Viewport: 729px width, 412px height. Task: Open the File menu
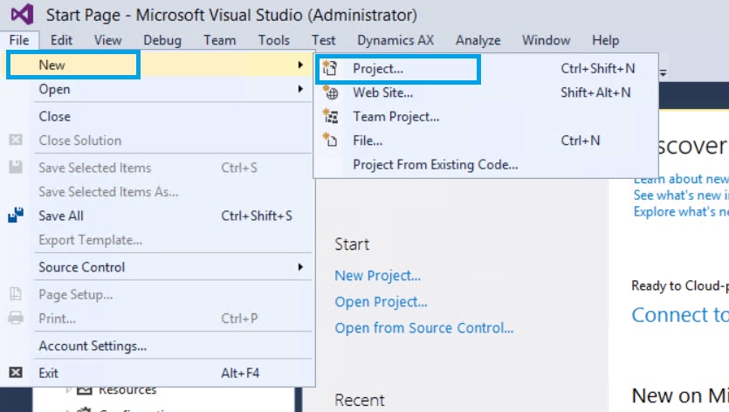click(x=19, y=40)
